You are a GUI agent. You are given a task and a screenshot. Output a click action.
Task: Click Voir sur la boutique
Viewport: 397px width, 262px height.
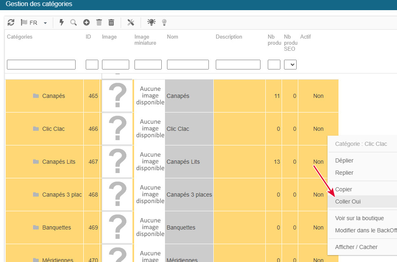(359, 218)
